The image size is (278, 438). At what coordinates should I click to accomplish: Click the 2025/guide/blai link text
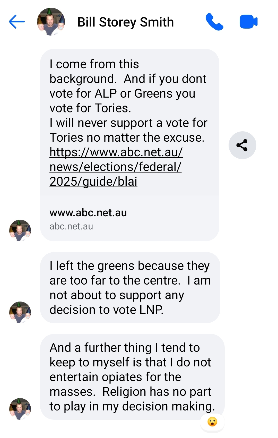(93, 182)
